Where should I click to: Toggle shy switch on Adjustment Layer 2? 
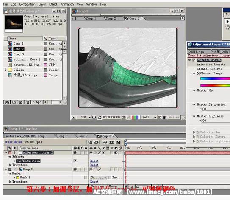[x=91, y=152]
